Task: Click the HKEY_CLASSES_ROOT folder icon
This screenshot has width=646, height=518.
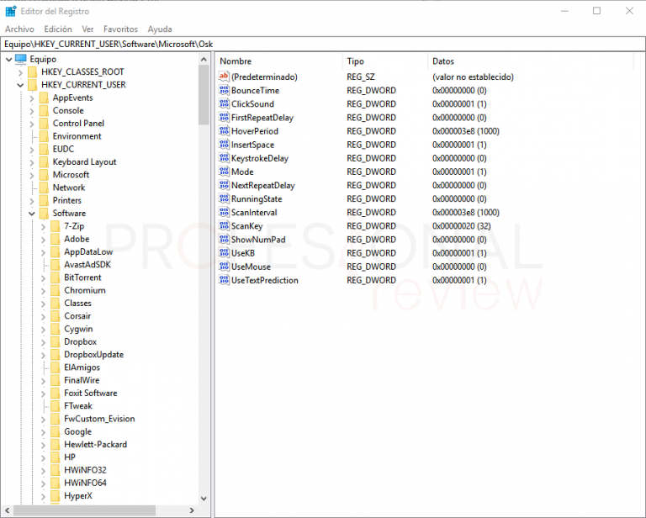Action: click(33, 72)
